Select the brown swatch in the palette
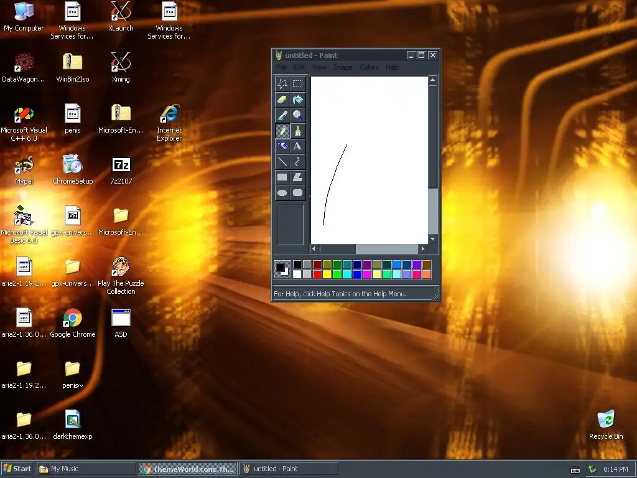The width and height of the screenshot is (637, 478). pos(427,265)
